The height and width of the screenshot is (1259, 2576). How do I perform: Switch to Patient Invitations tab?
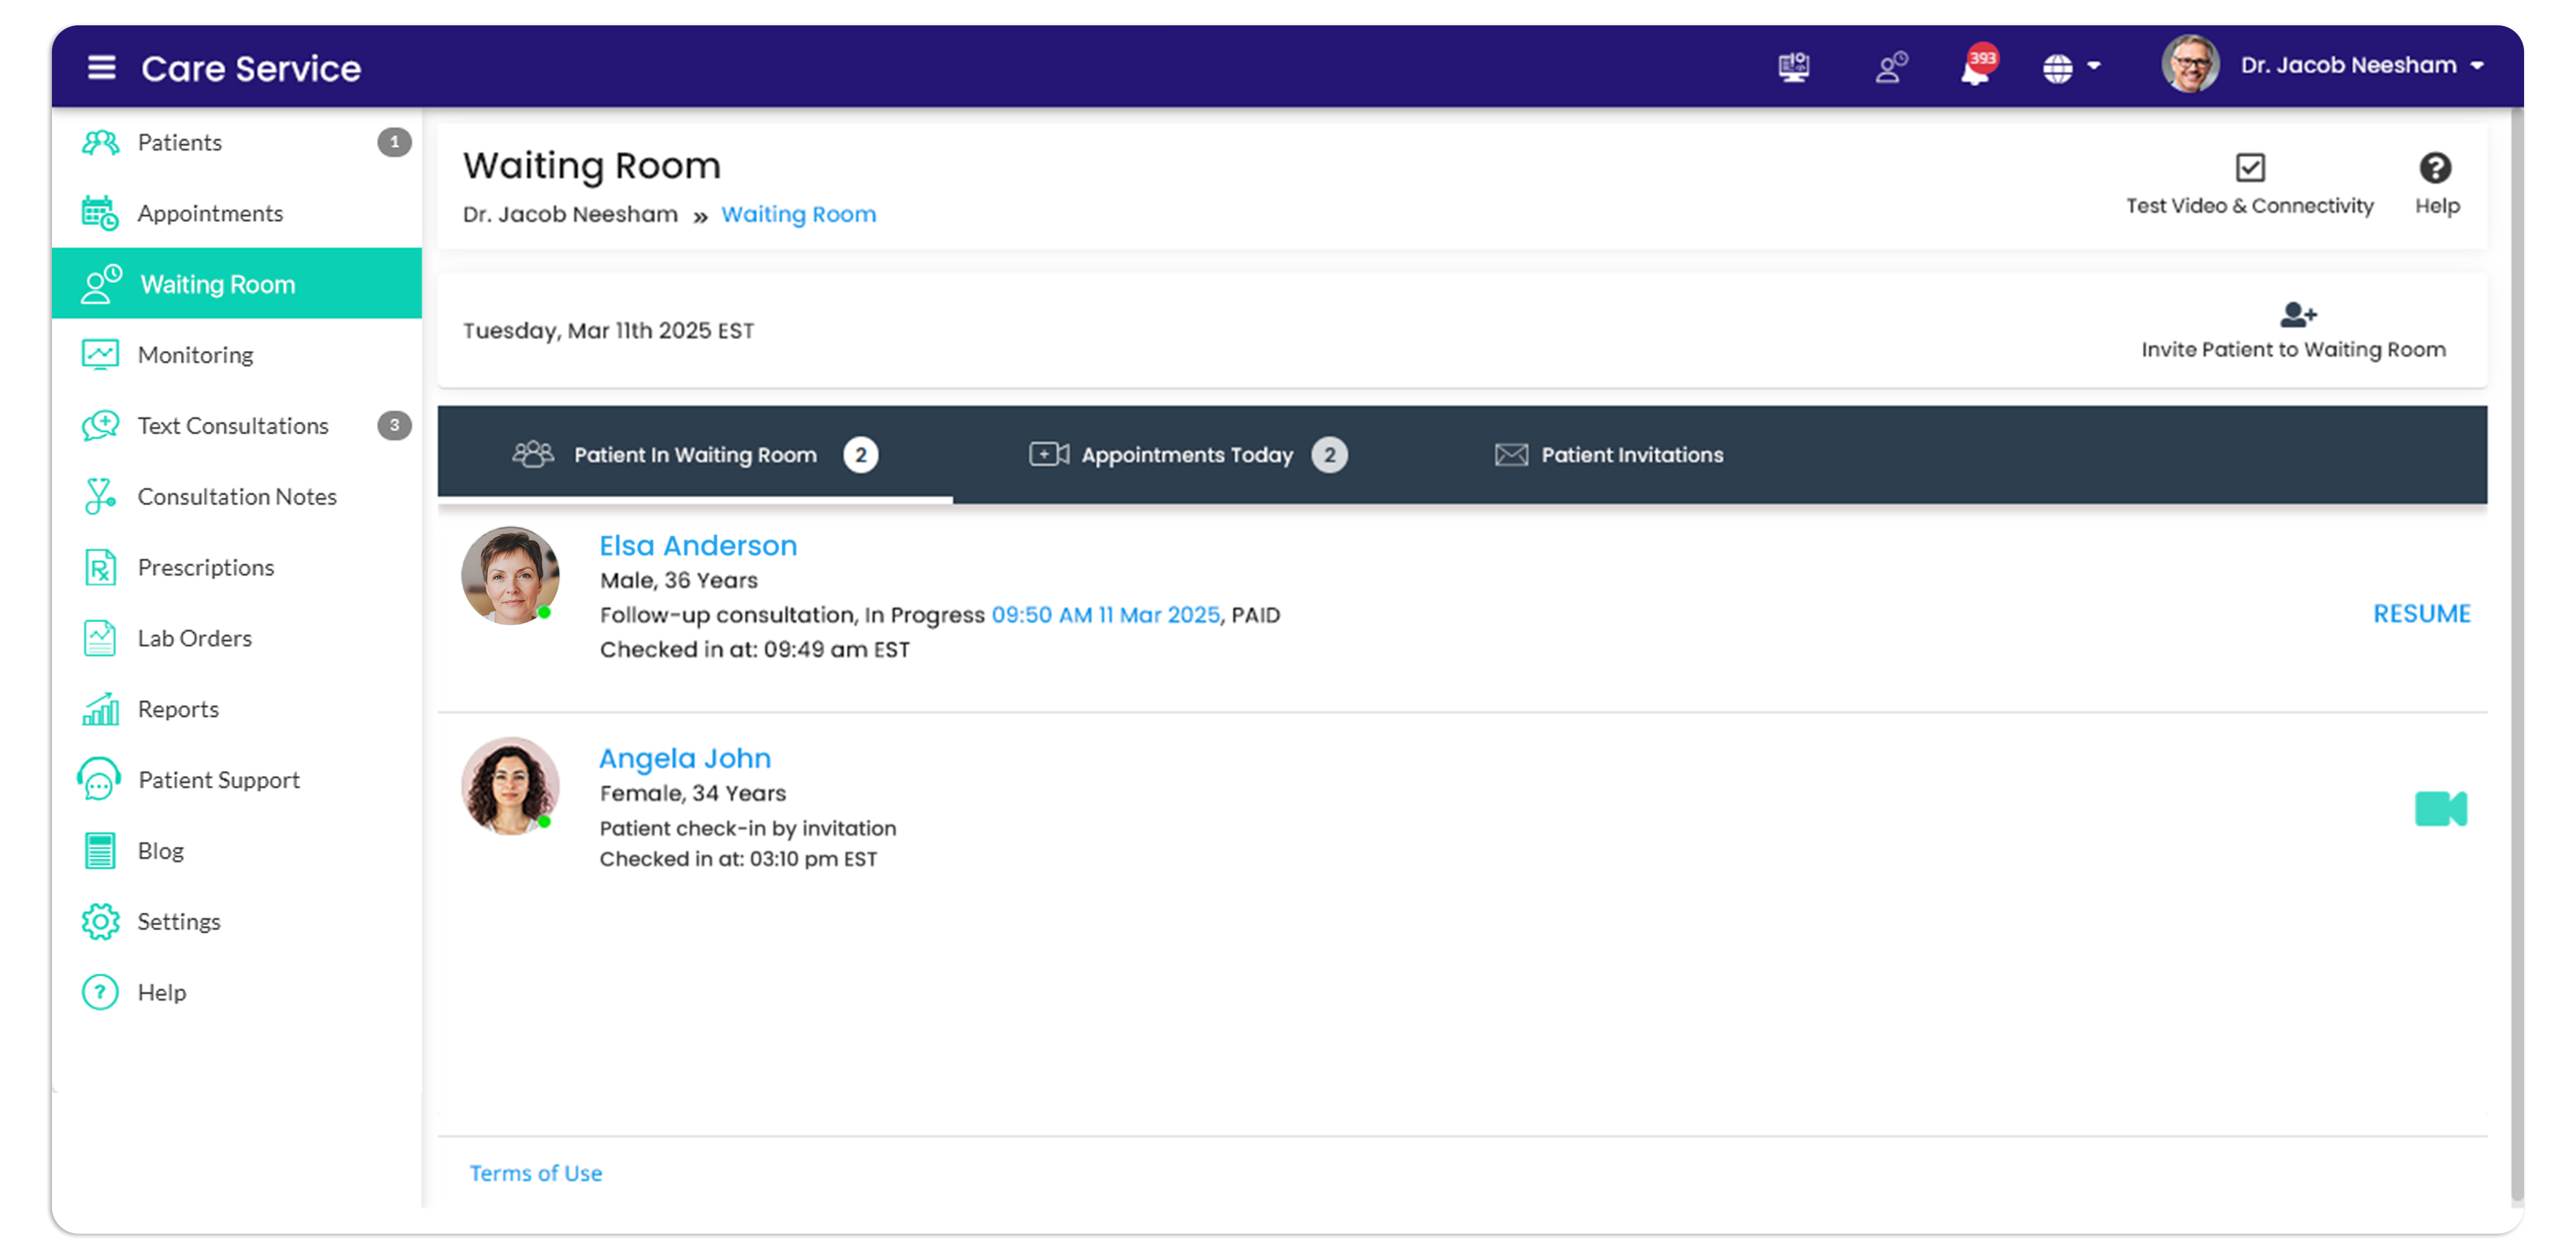pos(1609,455)
